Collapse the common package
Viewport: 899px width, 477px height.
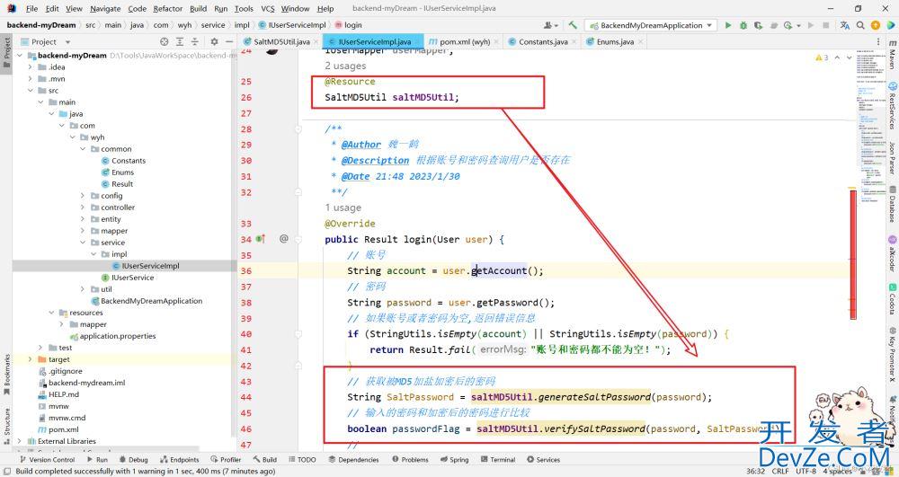click(83, 149)
